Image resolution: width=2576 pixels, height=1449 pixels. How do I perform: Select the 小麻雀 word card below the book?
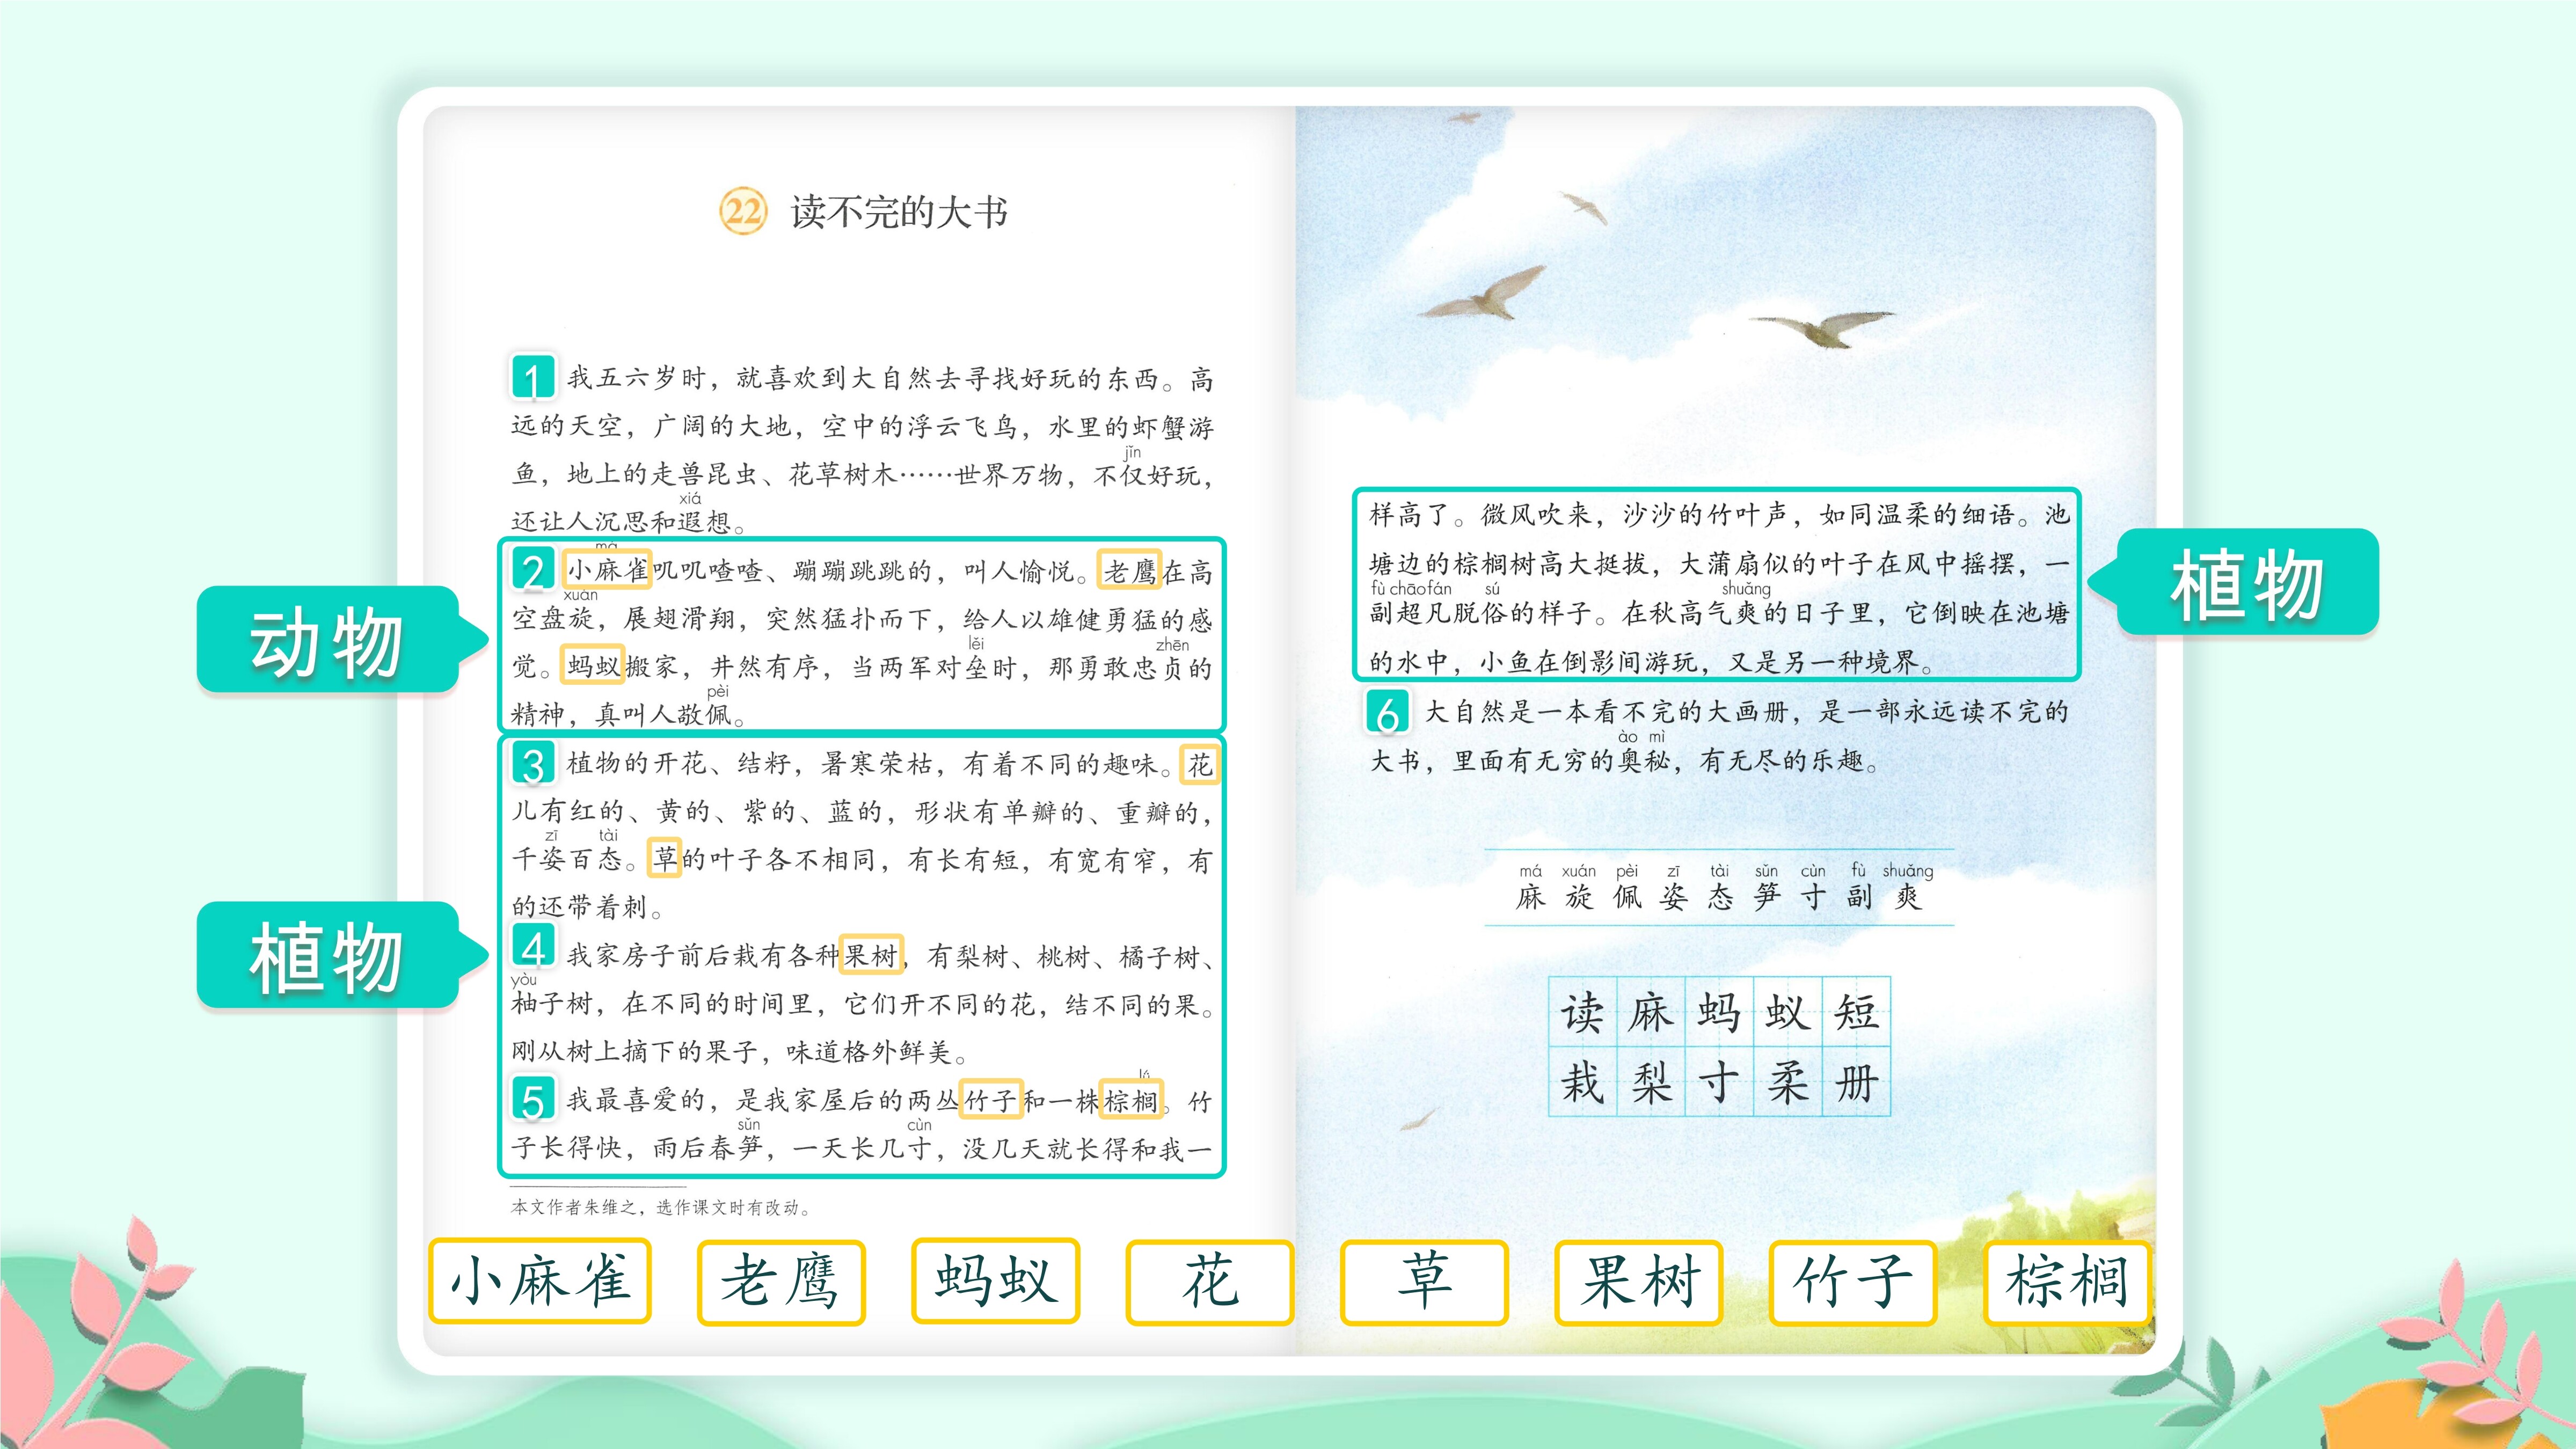coord(540,1281)
